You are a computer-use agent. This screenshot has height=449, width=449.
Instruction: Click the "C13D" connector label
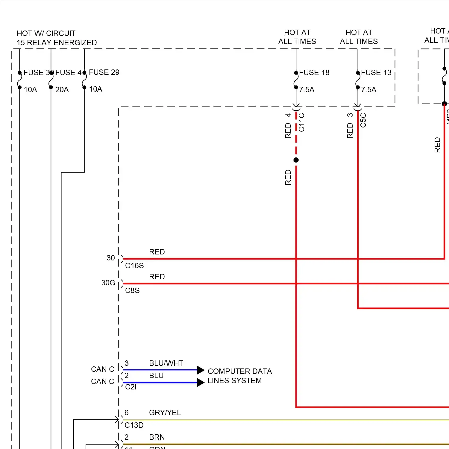pos(134,425)
